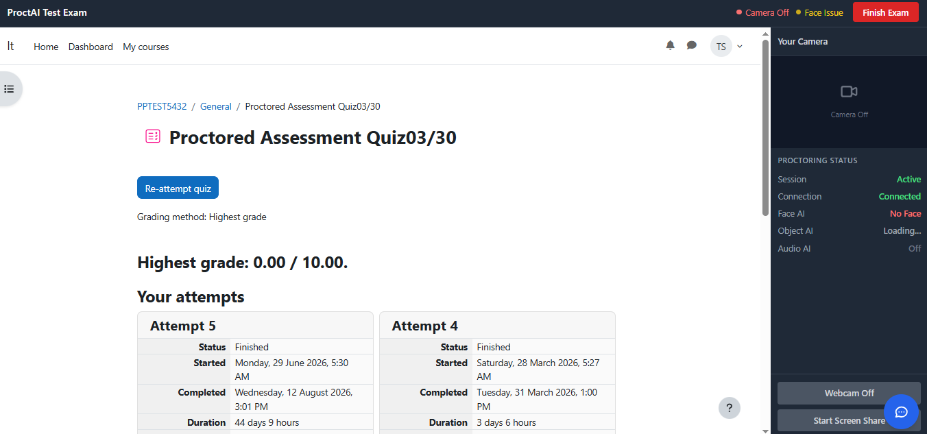The height and width of the screenshot is (434, 927).
Task: Click the 'Connected' connection status value
Action: pyautogui.click(x=900, y=196)
